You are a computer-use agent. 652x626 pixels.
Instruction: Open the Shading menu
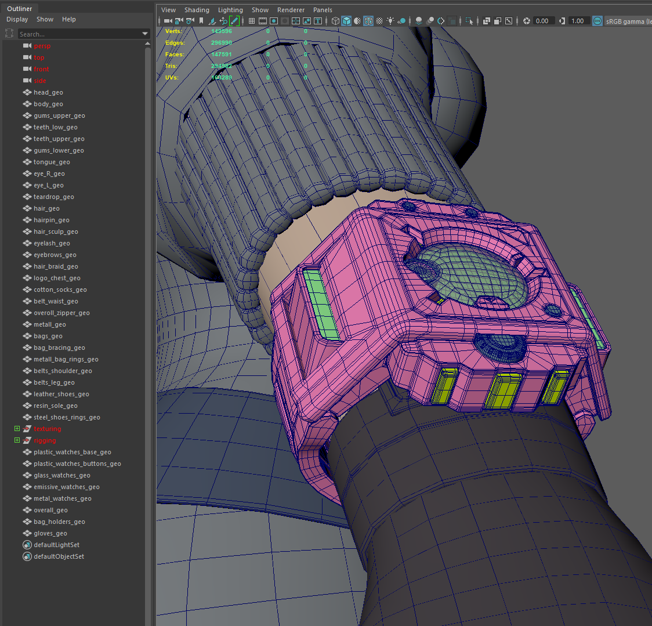(x=197, y=10)
